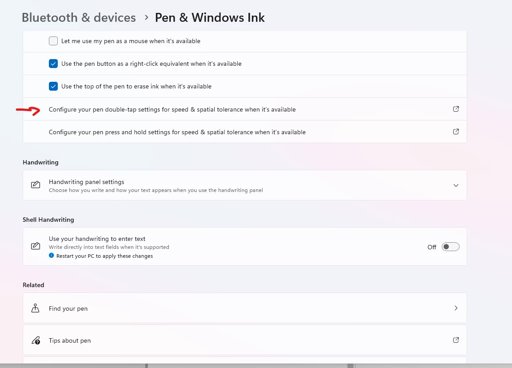Click 'Handwriting panel settings' title

[x=87, y=182]
